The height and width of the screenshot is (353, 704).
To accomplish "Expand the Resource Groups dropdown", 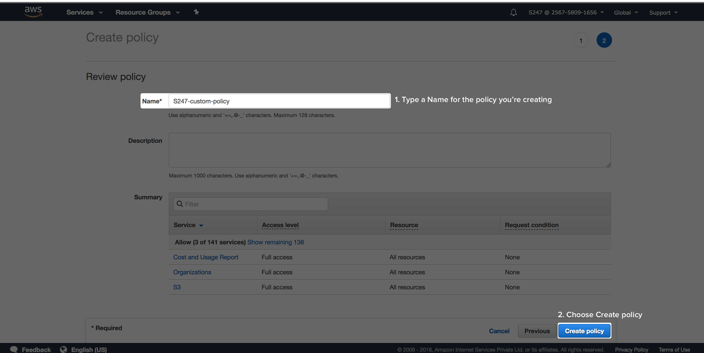I will 147,12.
